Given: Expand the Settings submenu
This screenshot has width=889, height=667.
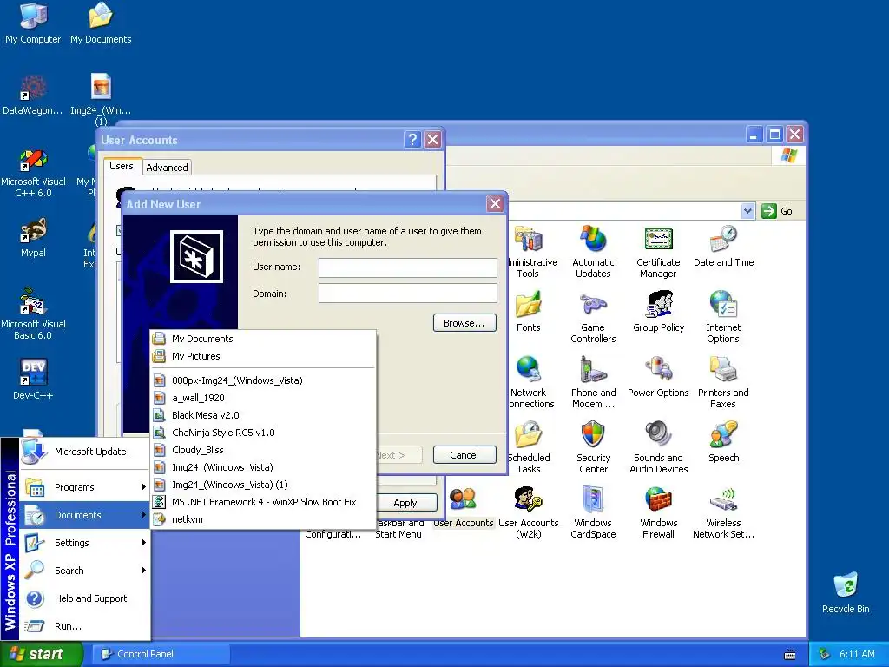Looking at the screenshot, I should (85, 543).
